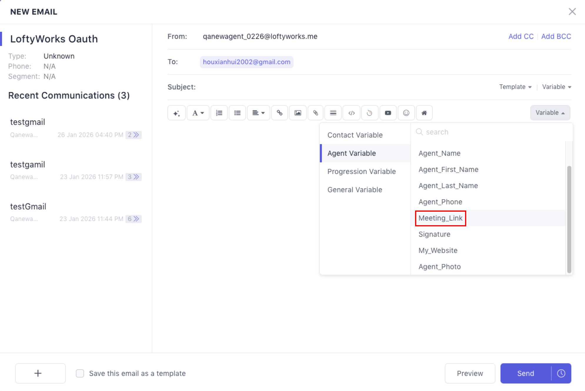Click the insert link icon

pos(280,113)
